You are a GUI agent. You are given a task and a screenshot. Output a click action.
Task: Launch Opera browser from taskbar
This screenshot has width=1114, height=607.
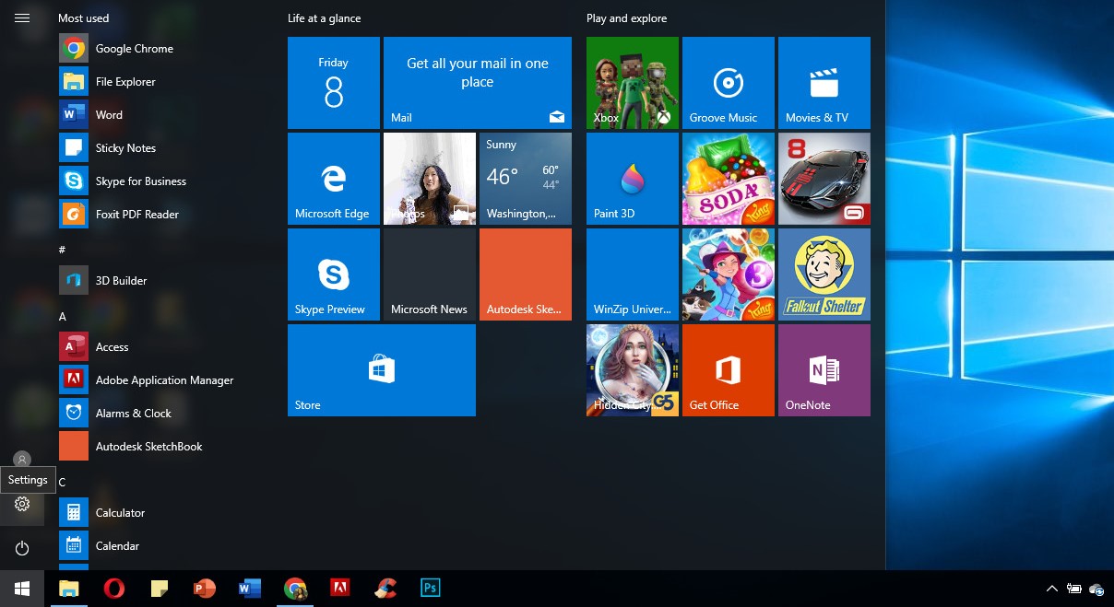(x=114, y=589)
